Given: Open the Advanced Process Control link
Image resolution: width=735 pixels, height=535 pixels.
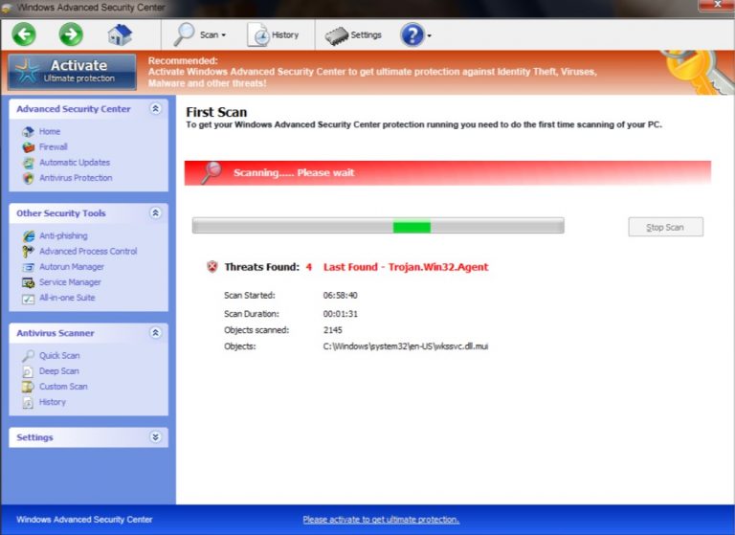Looking at the screenshot, I should coord(88,252).
